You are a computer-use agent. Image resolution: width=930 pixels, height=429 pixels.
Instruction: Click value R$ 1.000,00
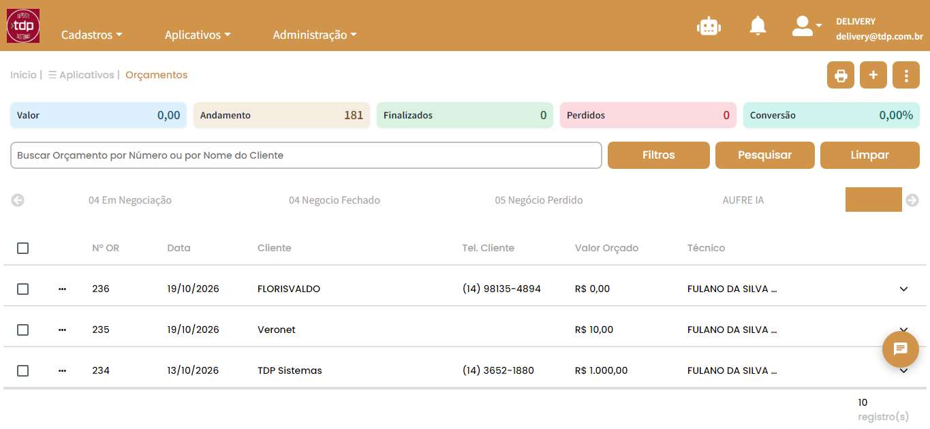click(x=602, y=370)
